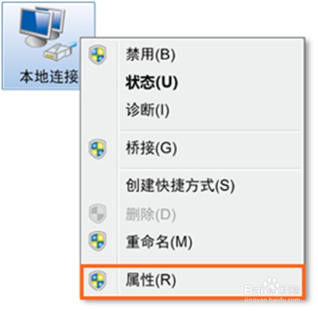Click the shield icon beside 属性(R)

[x=97, y=280]
